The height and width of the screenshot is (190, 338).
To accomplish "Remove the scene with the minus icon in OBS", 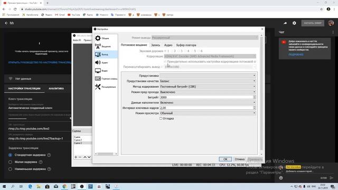I will pyautogui.click(x=80, y=157).
